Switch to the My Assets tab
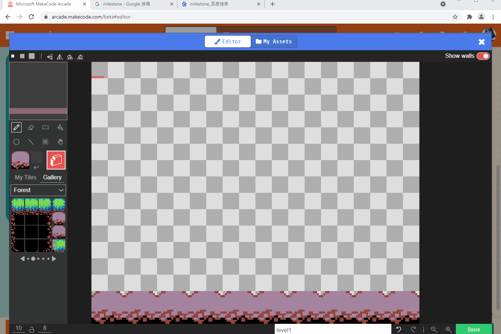This screenshot has width=501, height=334. (x=274, y=41)
